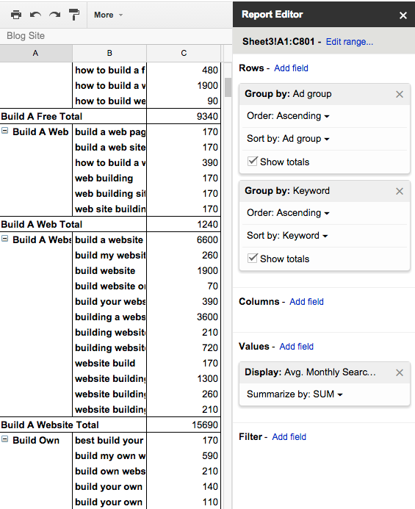Open the Summarize by SUM dropdown

click(x=295, y=394)
